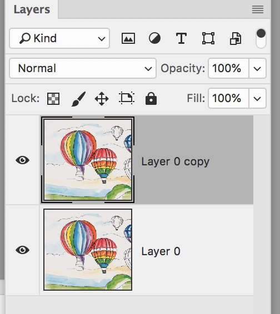This screenshot has width=280, height=314.
Task: Select the Layers panel tab
Action: tap(32, 9)
